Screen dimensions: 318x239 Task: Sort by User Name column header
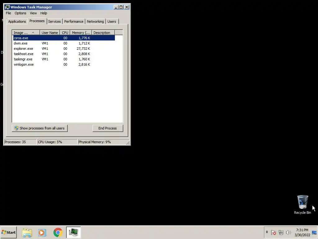point(50,33)
